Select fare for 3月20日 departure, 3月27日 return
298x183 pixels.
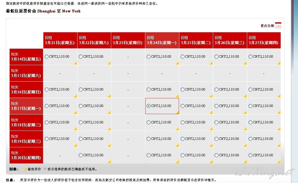pyautogui.click(x=250, y=155)
